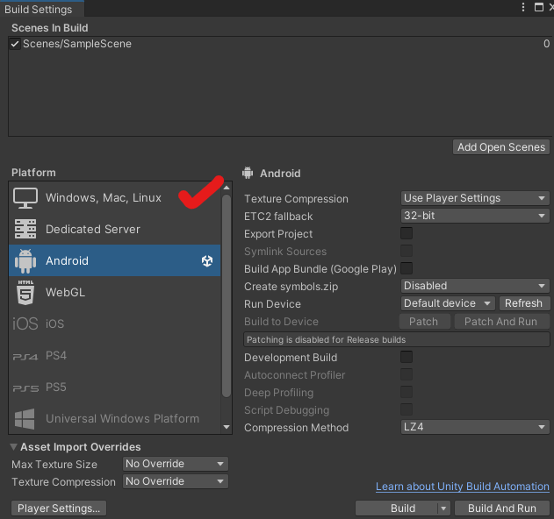Screen dimensions: 554x519
Task: Click the PS4 logo icon
Action: click(25, 357)
